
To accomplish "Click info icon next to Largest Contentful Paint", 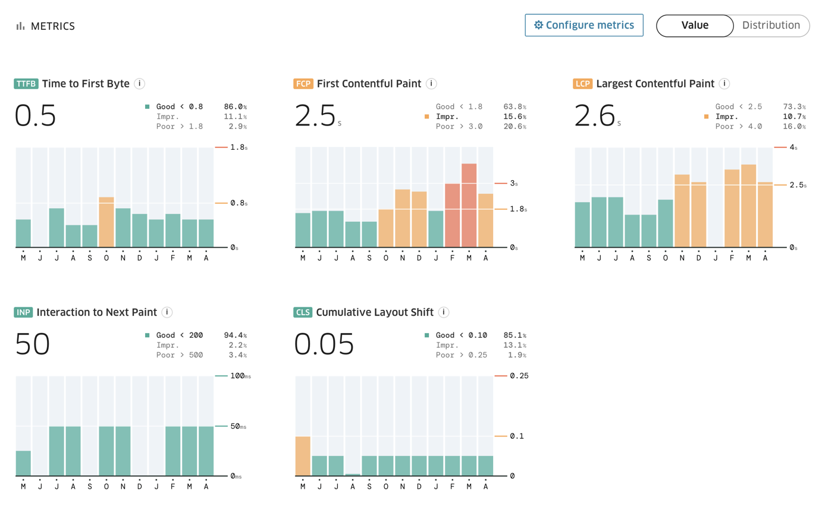I will (724, 84).
